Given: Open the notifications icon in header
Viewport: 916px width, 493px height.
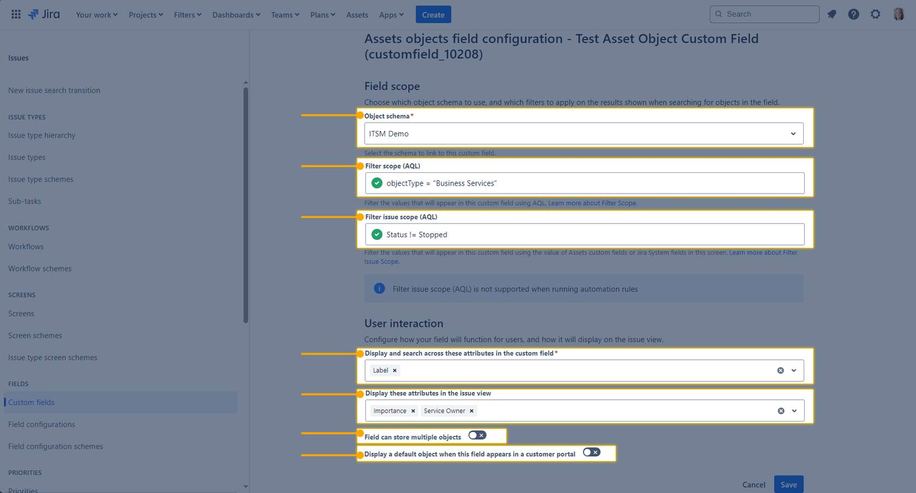Looking at the screenshot, I should (831, 14).
